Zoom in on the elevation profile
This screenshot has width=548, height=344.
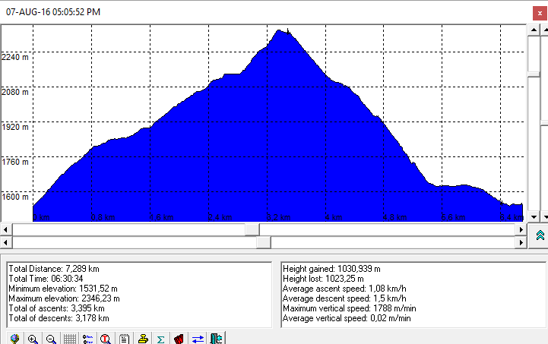pos(33,338)
